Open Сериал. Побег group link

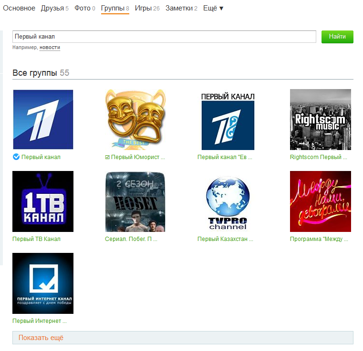(131, 239)
